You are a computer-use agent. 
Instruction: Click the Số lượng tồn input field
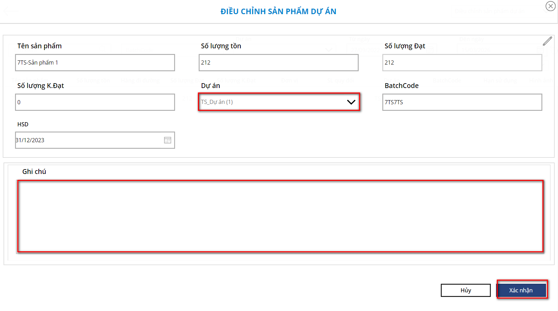pyautogui.click(x=278, y=62)
